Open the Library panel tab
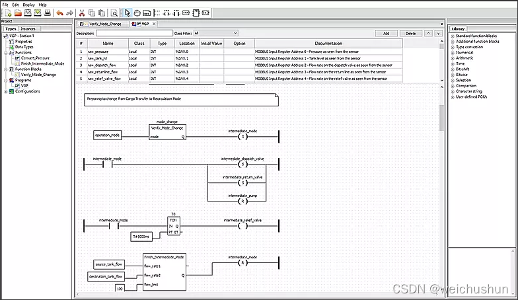Screen dimensions: 518x300 459,29
